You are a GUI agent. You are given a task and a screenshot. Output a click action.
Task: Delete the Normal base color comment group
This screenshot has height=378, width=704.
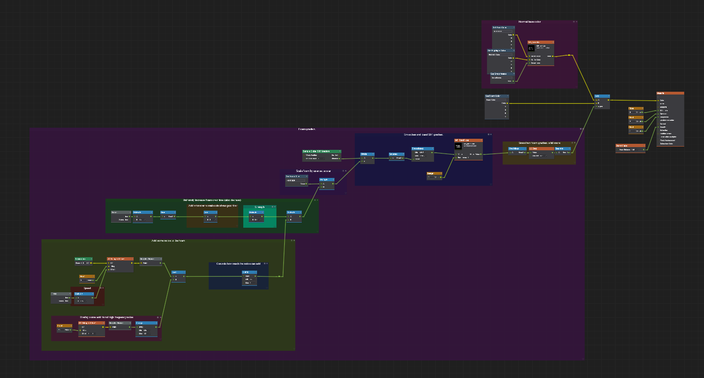tap(576, 22)
